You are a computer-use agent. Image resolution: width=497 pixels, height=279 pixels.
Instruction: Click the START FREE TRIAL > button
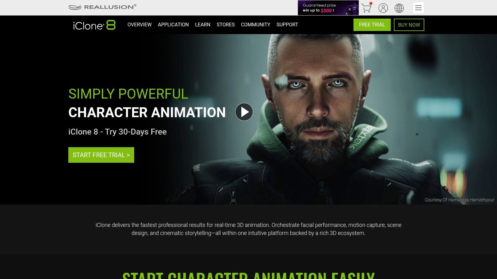[101, 155]
